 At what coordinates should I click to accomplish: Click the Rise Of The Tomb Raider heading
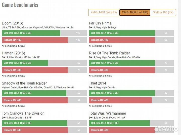click(109, 53)
